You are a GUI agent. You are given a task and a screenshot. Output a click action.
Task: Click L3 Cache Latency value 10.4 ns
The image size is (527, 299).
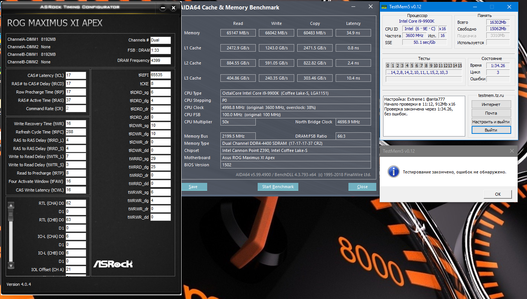click(353, 78)
